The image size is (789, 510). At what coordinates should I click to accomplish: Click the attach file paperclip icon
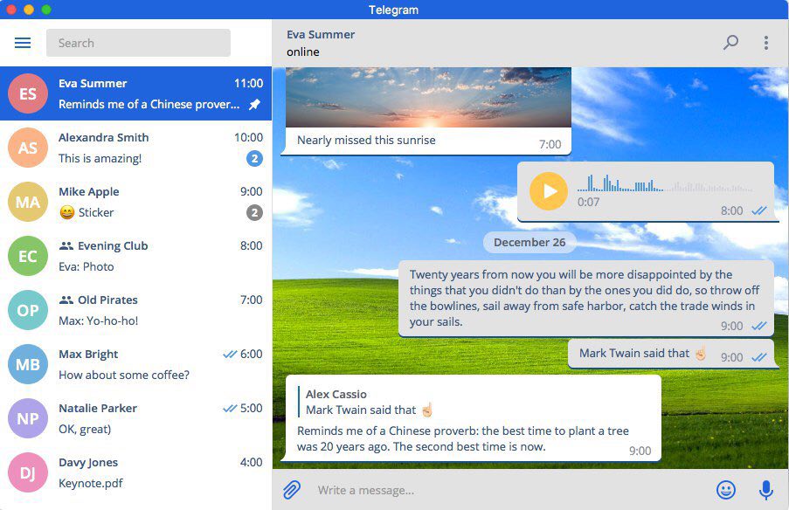pos(292,489)
